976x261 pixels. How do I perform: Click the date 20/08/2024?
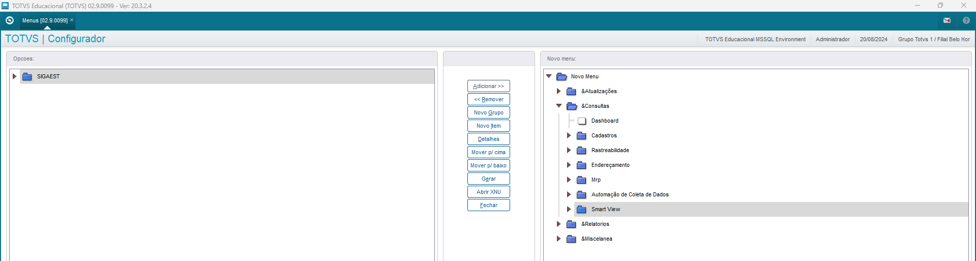click(x=874, y=39)
